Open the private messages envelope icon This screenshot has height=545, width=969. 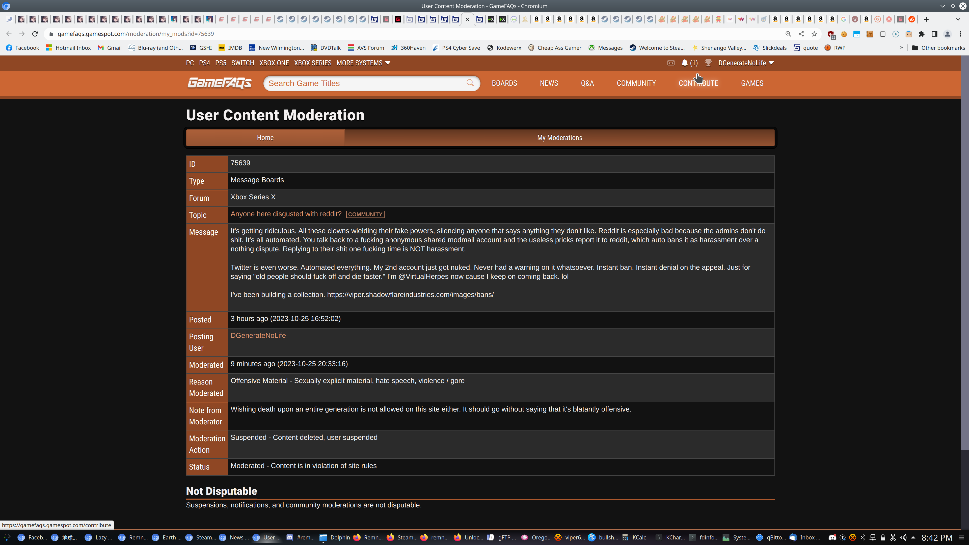coord(671,63)
